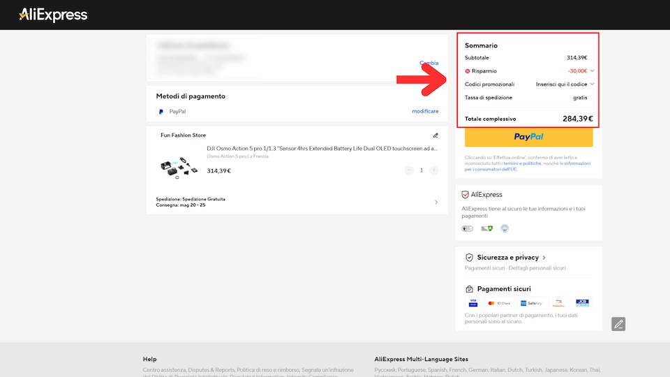Click the DJI Osmo Action 5 pro product title

pos(322,148)
